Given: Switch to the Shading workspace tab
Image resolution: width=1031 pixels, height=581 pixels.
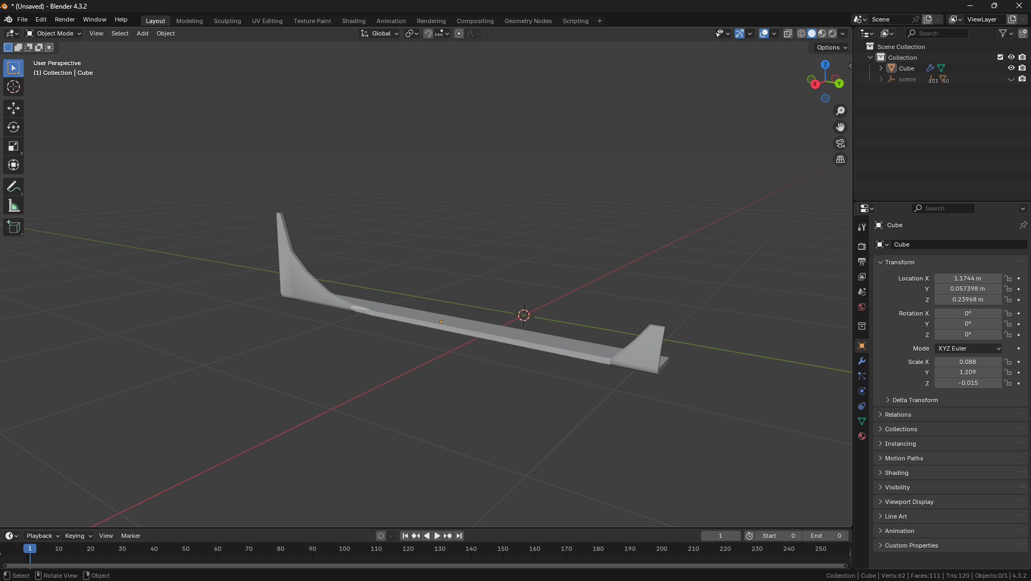Looking at the screenshot, I should point(353,21).
